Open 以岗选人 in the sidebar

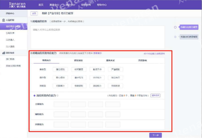tap(10, 40)
